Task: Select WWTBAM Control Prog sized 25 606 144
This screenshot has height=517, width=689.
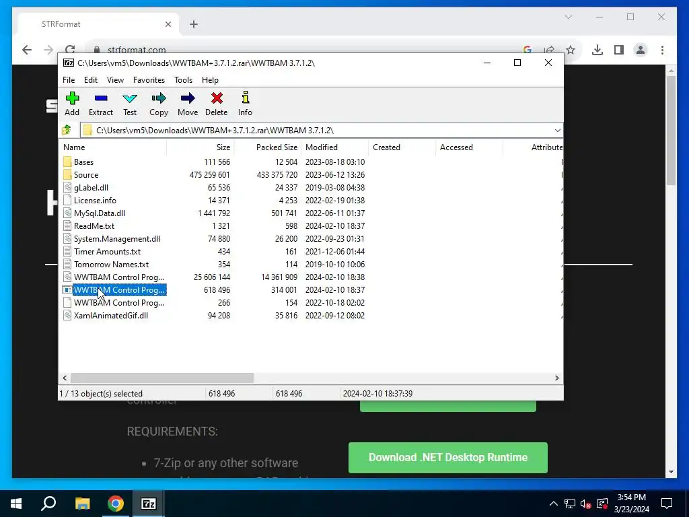Action: point(118,277)
